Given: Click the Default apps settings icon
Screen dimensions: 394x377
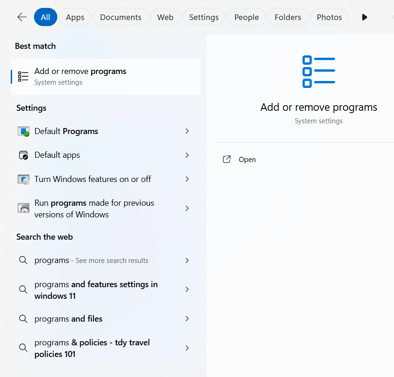Looking at the screenshot, I should (23, 155).
